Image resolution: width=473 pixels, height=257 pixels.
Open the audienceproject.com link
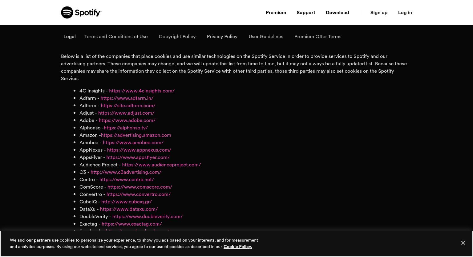click(x=161, y=165)
